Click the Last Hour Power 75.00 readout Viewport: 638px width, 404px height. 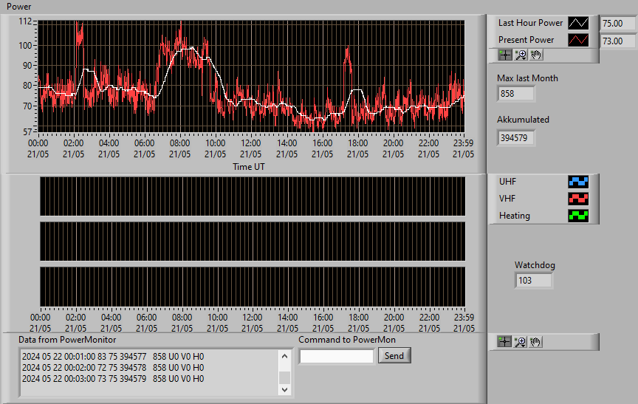(x=617, y=23)
